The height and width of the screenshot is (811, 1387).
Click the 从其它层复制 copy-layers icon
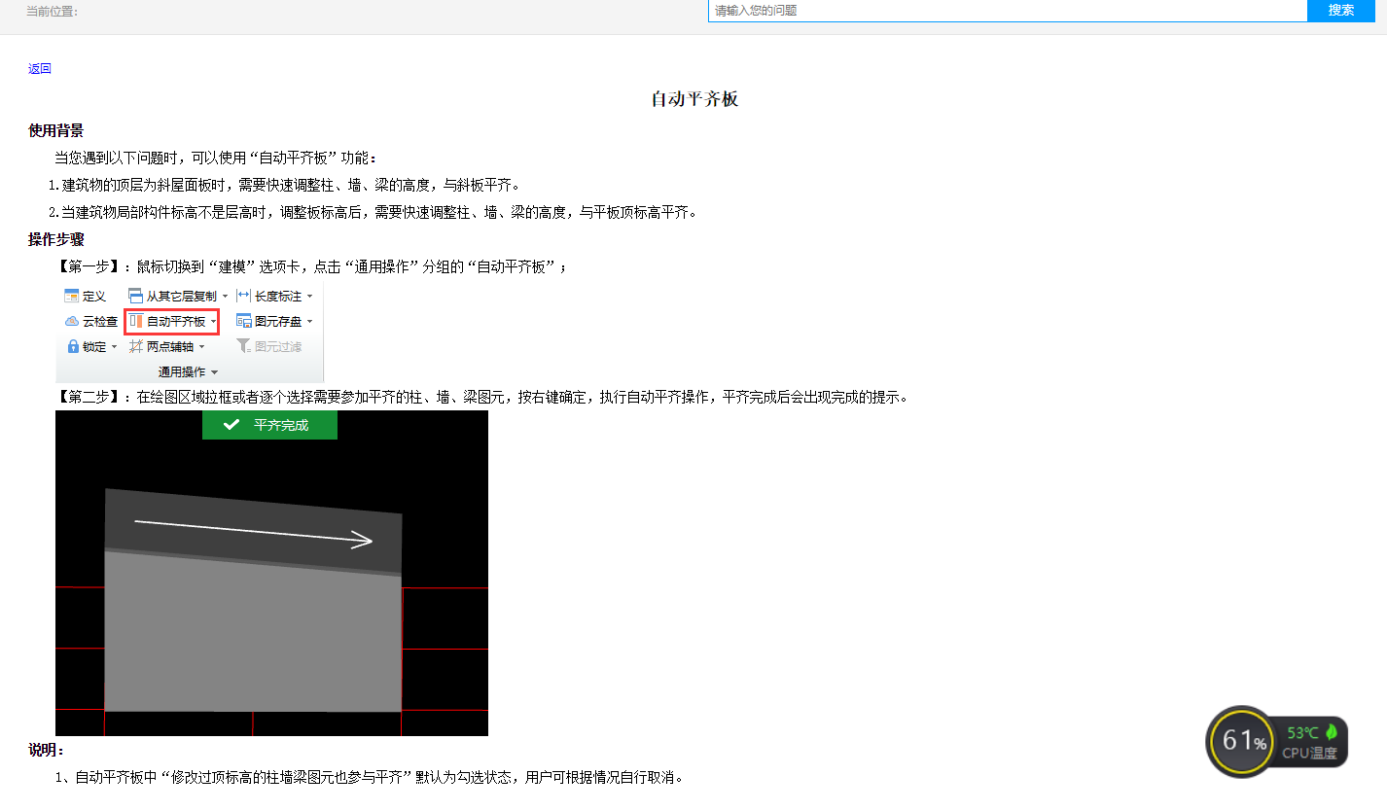(x=135, y=296)
